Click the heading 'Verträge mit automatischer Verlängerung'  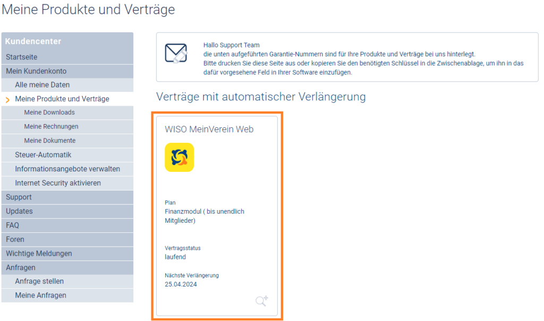click(261, 97)
